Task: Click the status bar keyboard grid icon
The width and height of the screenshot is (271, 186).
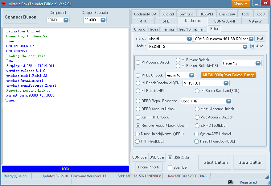Action: [230, 182]
